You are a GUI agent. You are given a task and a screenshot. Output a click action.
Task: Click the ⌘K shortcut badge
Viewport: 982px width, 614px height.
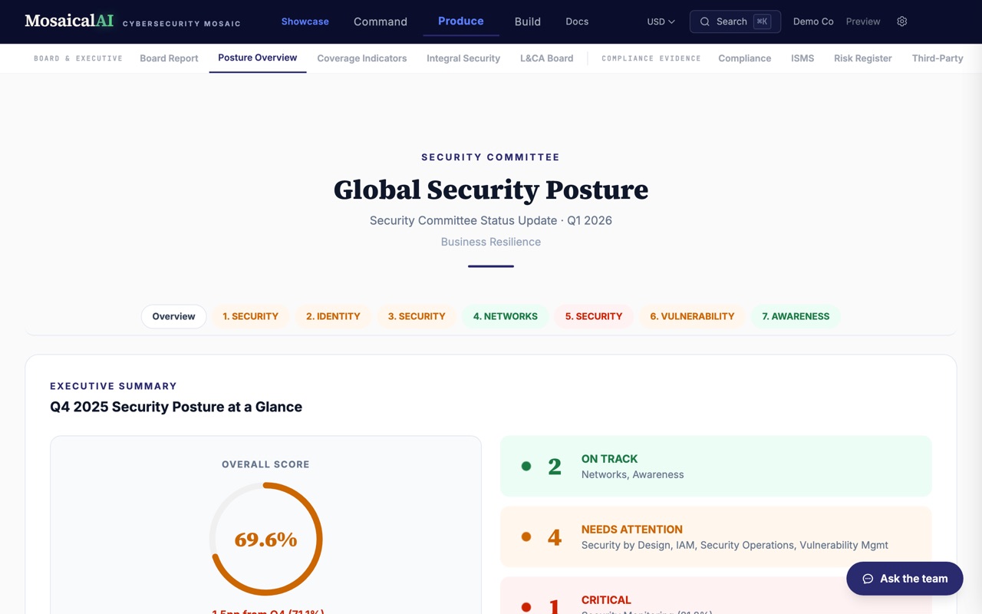tap(762, 21)
